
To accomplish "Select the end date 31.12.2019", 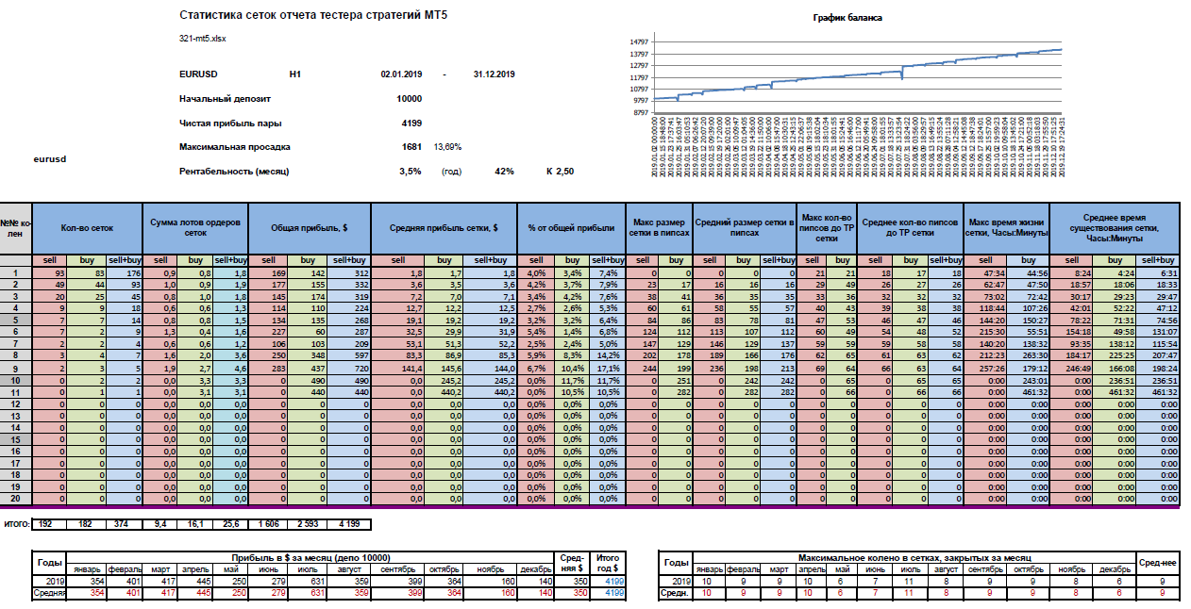I will click(x=494, y=74).
